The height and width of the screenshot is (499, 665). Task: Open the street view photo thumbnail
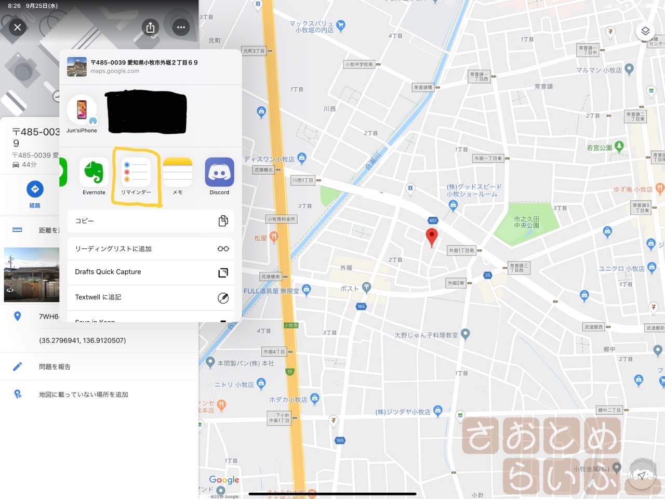coord(32,275)
